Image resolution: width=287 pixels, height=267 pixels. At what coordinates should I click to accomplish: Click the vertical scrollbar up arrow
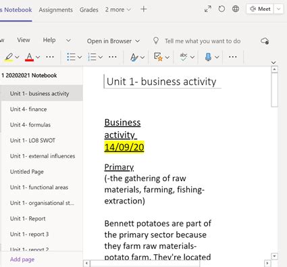(x=274, y=69)
